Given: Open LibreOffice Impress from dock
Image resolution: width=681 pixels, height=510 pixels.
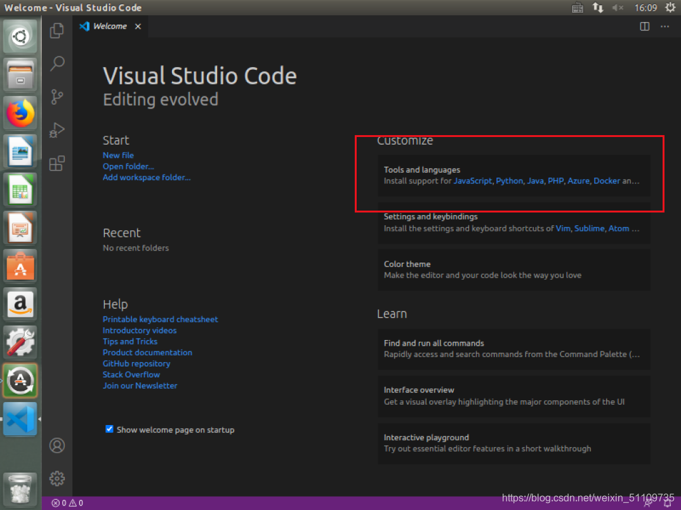Looking at the screenshot, I should click(x=20, y=228).
